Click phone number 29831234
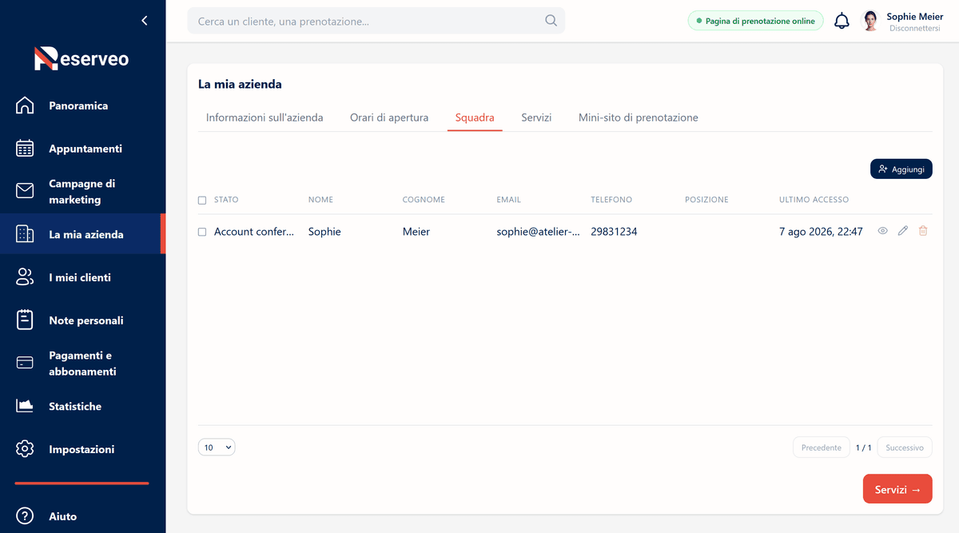The height and width of the screenshot is (533, 959). [x=614, y=232]
